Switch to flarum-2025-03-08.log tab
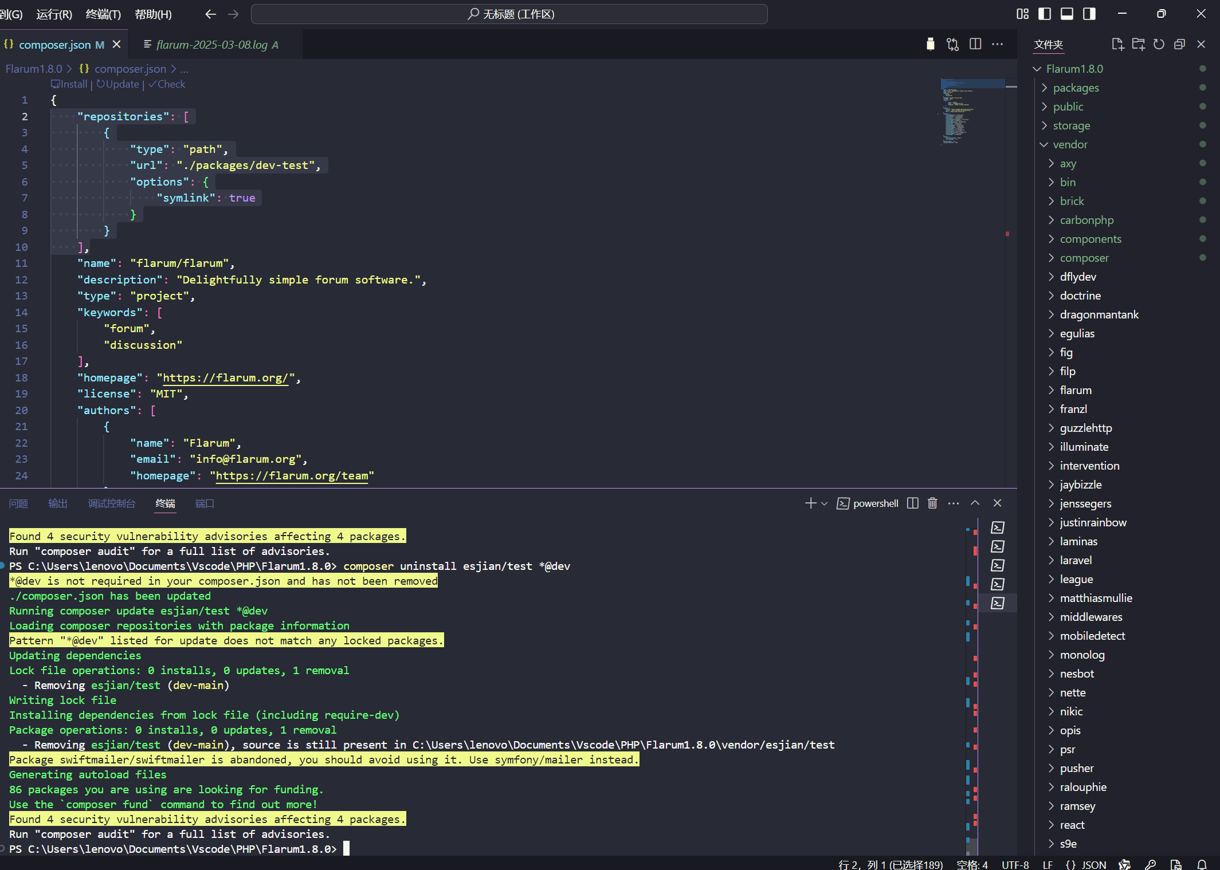Screen dimensions: 1220x870 [x=211, y=45]
